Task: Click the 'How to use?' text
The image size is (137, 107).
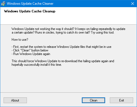Action: pos(20,40)
